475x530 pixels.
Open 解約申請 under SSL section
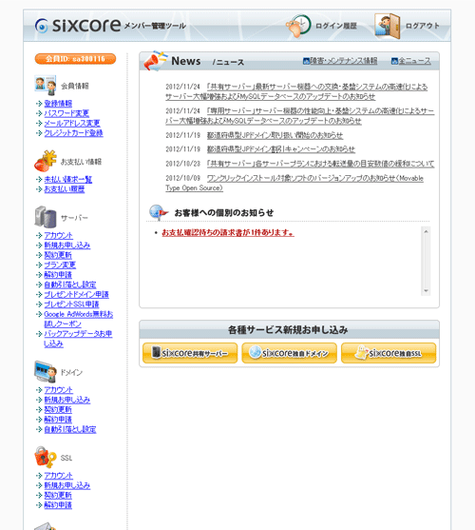(58, 504)
